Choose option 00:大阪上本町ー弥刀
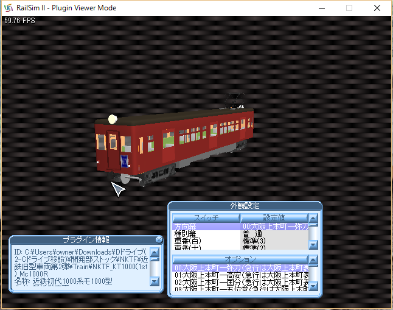The height and width of the screenshot is (310, 393). pos(241,268)
